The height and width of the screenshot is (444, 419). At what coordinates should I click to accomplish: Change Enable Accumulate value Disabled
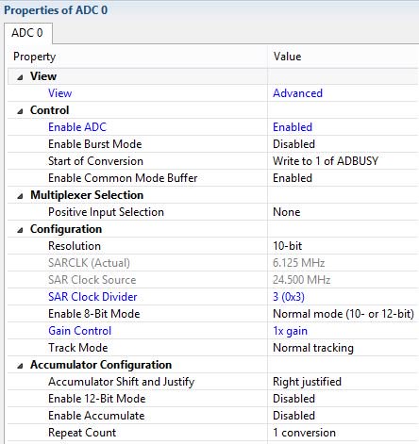point(293,416)
